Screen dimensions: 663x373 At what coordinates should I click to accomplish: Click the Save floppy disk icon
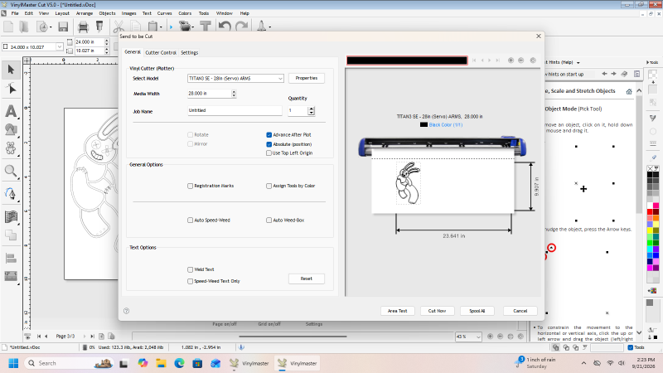[x=63, y=27]
